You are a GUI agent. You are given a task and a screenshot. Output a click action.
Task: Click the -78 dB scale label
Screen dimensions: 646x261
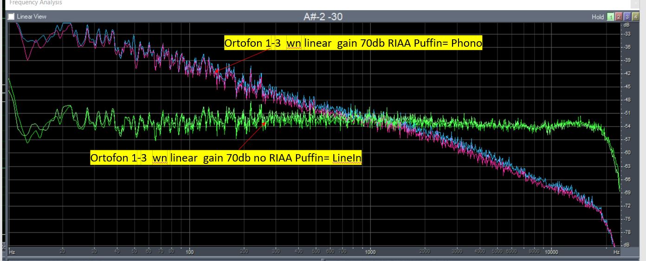tap(627, 232)
